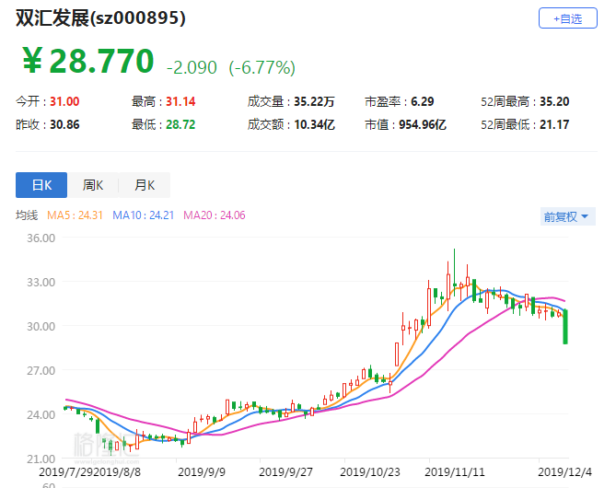Click the 今开 value 31.00
Screen dimensions: 616x488
64,102
